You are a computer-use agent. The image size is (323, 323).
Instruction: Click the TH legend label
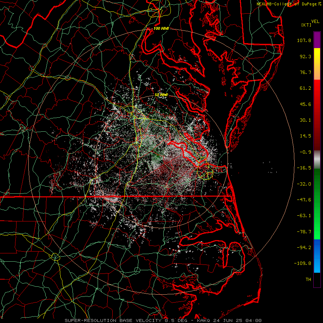click(308, 280)
